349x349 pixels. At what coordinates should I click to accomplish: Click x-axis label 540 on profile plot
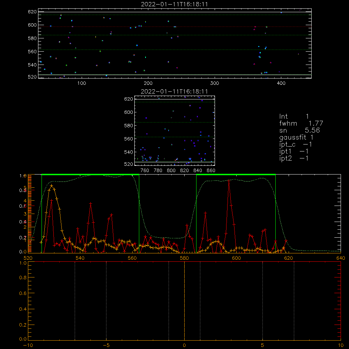(80, 258)
